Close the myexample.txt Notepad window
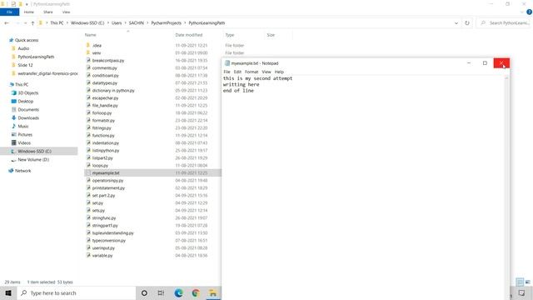The image size is (533, 300). point(501,63)
